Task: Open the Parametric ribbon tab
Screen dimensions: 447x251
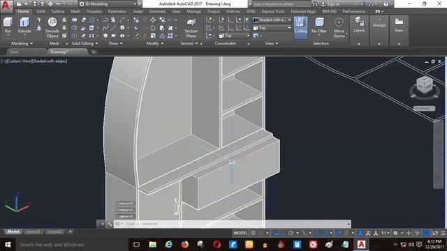Action: pos(117,11)
